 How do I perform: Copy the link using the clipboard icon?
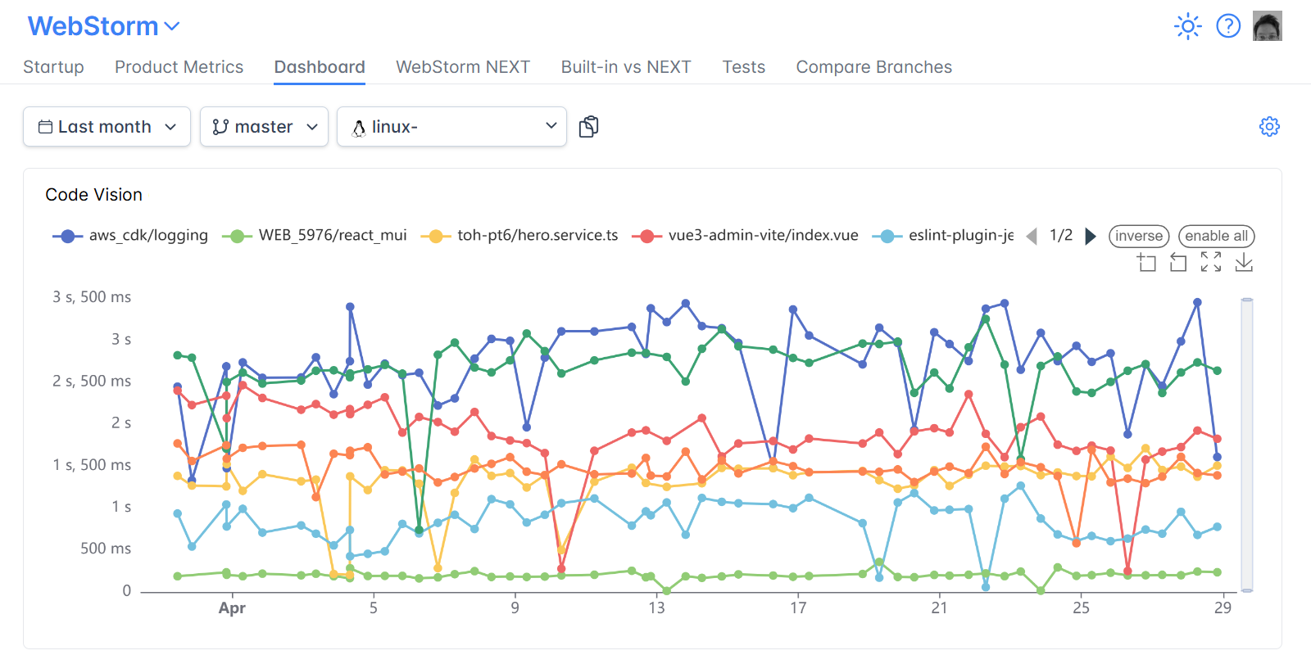pyautogui.click(x=588, y=127)
